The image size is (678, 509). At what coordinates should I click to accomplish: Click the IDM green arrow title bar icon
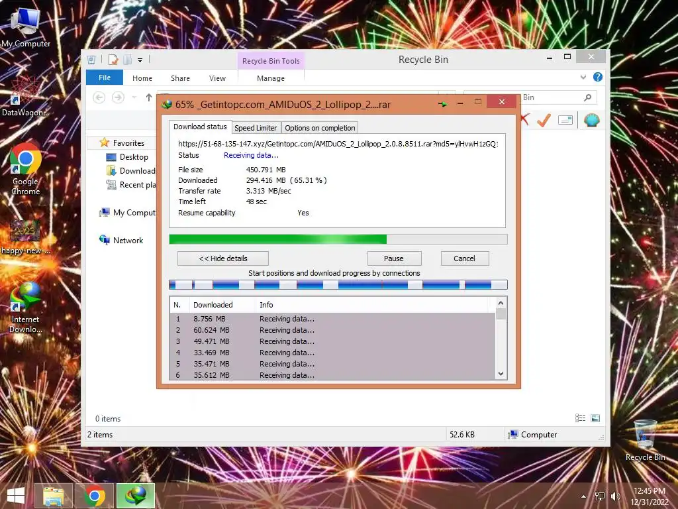[442, 104]
